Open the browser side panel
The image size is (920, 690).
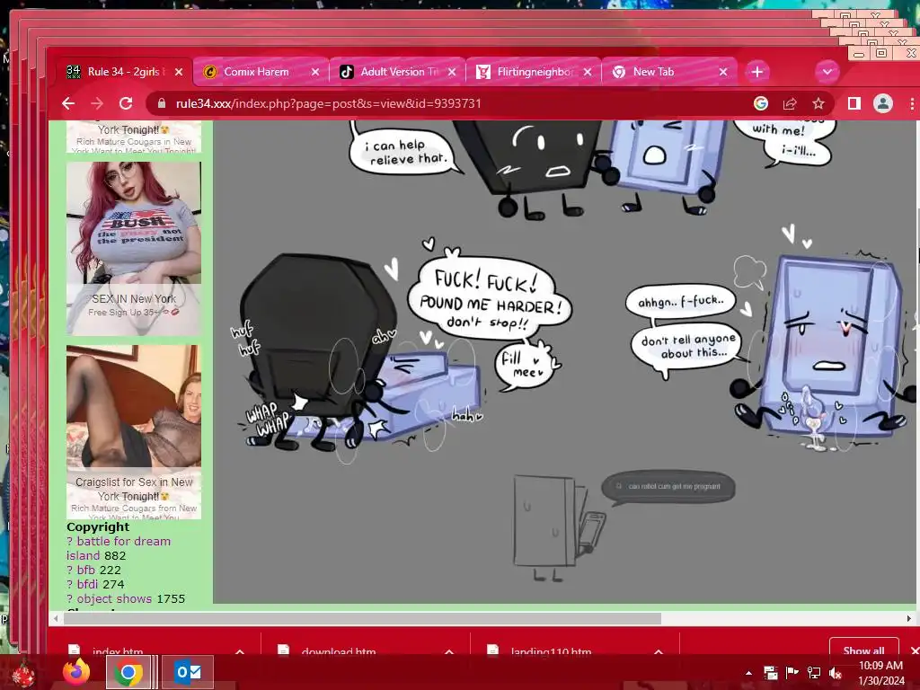[x=854, y=104]
